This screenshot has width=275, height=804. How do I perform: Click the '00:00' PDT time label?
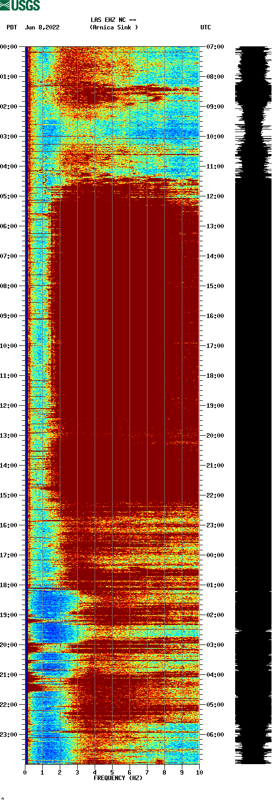tap(8, 47)
